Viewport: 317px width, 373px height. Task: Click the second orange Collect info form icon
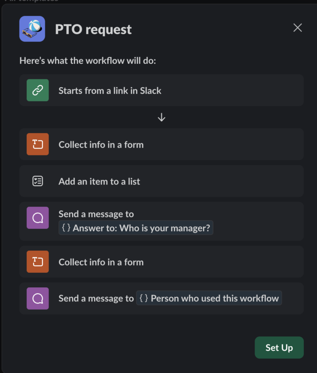[x=38, y=262]
